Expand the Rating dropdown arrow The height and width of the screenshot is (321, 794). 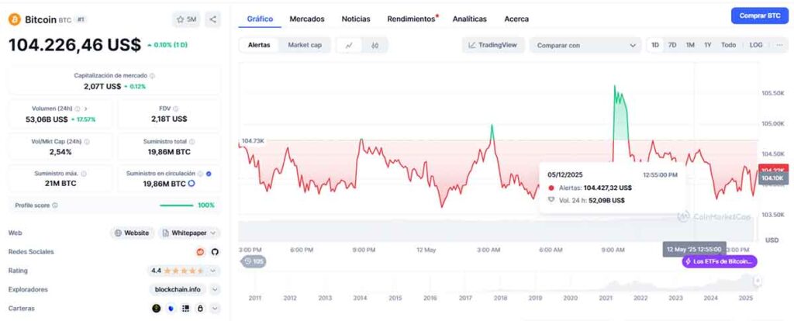213,271
